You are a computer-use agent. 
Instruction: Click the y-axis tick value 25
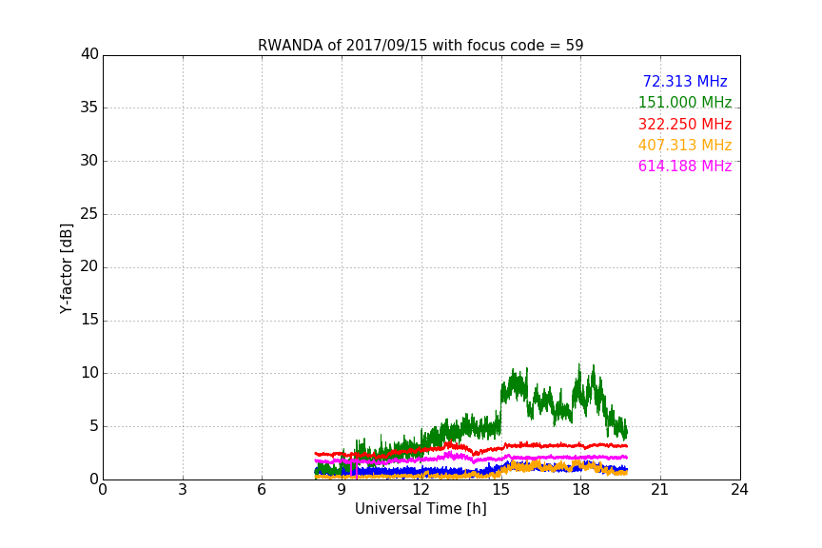(x=89, y=213)
